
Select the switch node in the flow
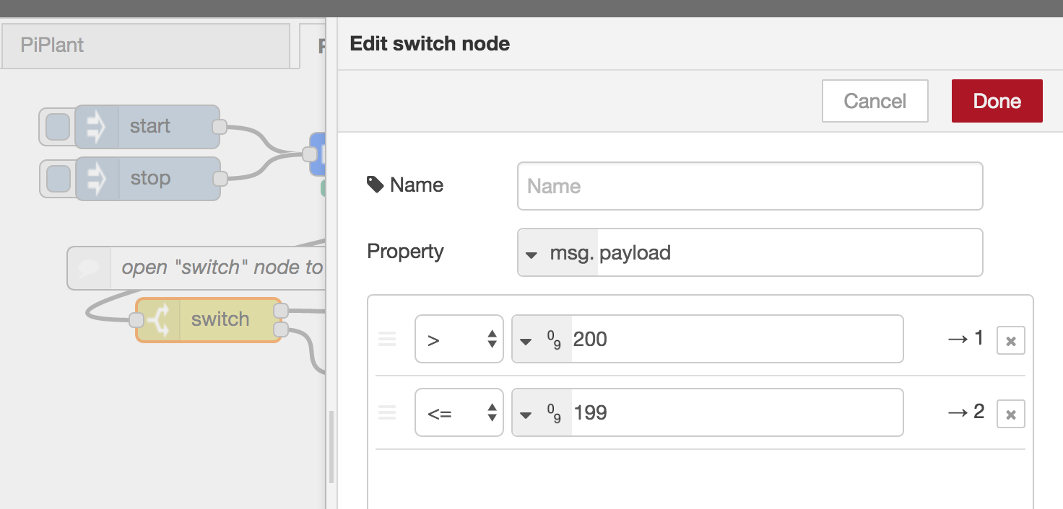tap(208, 319)
